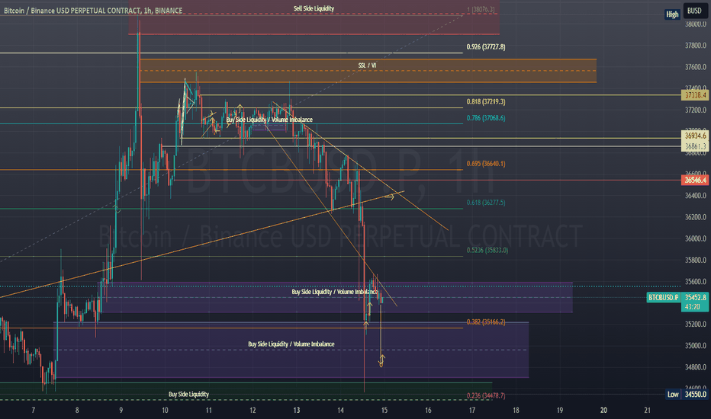
Task: Click Buy Side Liquidity / Volume Imbalance label near 35000
Action: point(291,344)
